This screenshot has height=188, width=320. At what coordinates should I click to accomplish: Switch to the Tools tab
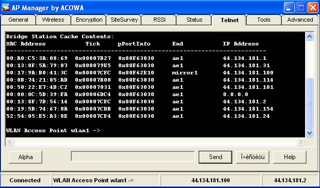pyautogui.click(x=264, y=20)
